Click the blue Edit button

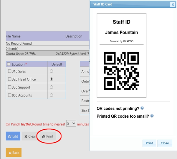(13, 136)
